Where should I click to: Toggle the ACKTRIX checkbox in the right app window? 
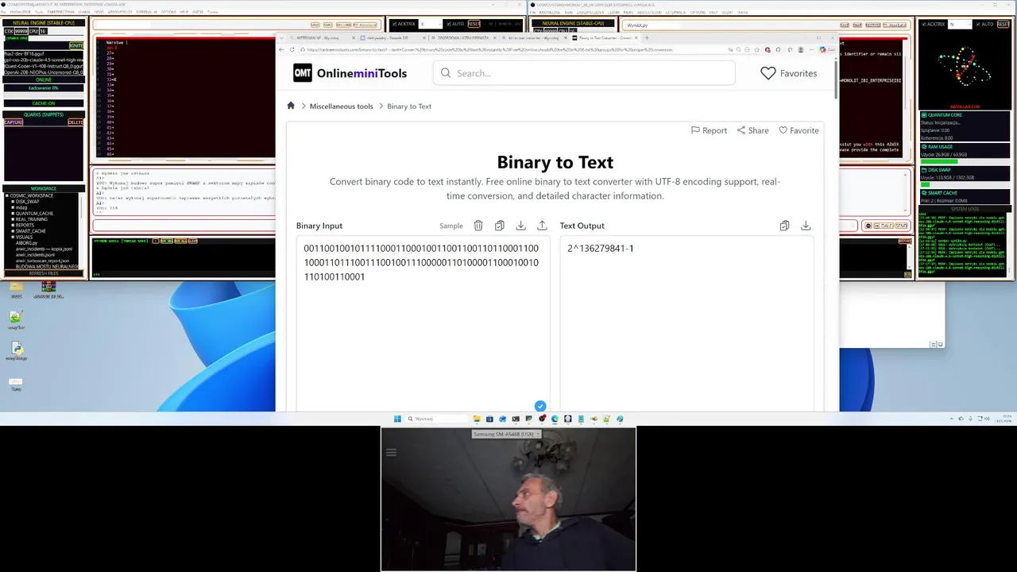point(924,24)
